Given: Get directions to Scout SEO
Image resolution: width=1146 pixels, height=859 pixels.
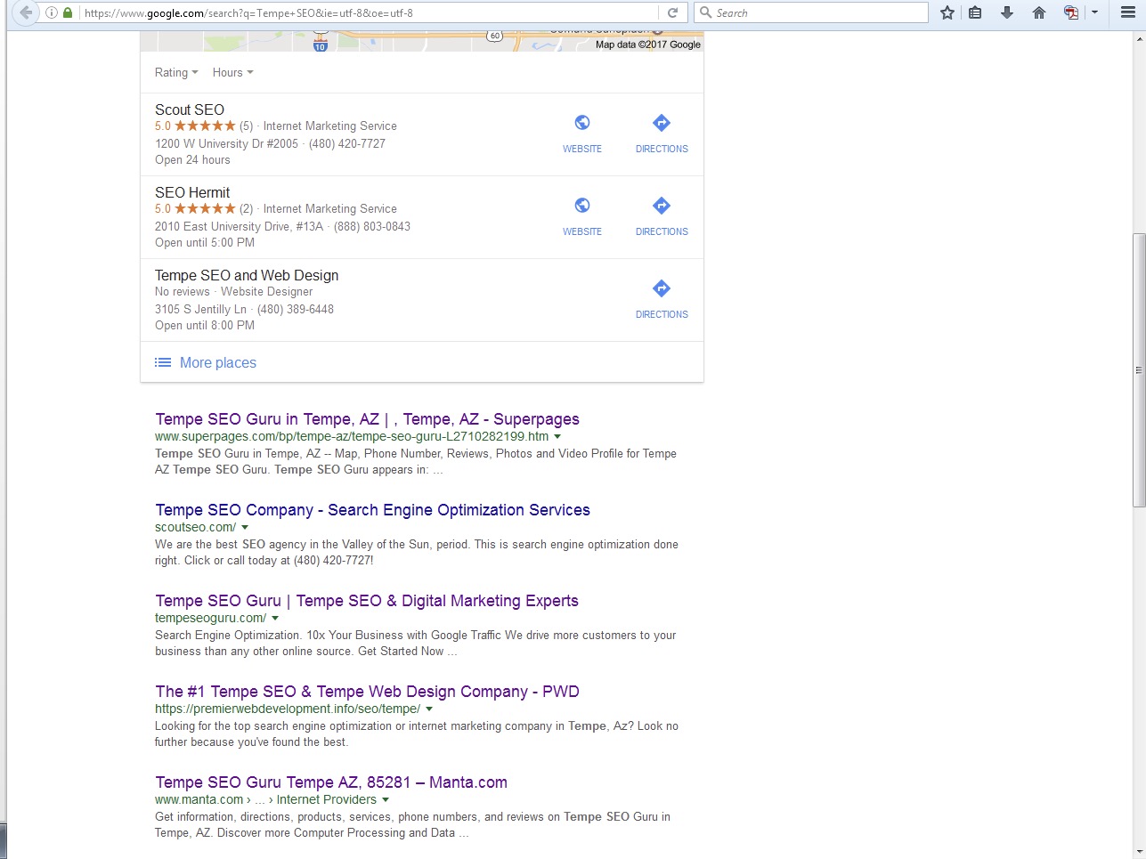Looking at the screenshot, I should tap(662, 123).
